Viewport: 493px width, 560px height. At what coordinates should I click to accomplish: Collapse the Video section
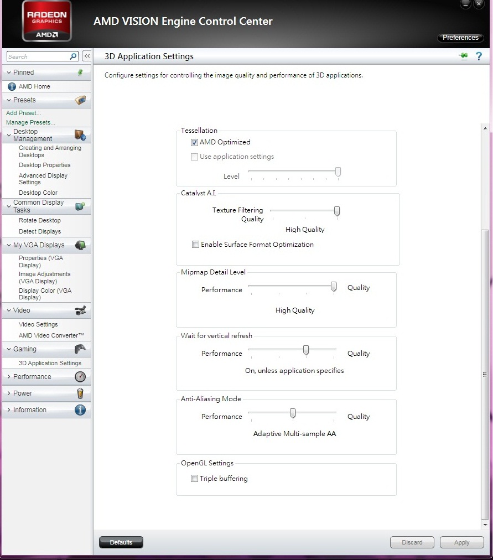[x=9, y=310]
